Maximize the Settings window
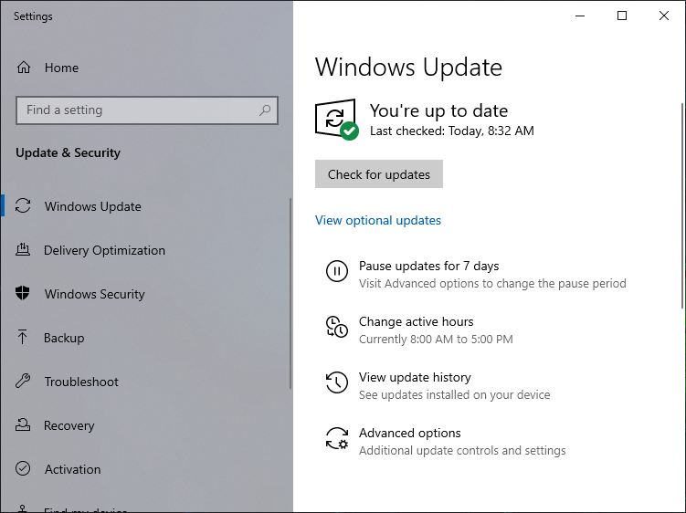686x513 pixels. pos(622,16)
